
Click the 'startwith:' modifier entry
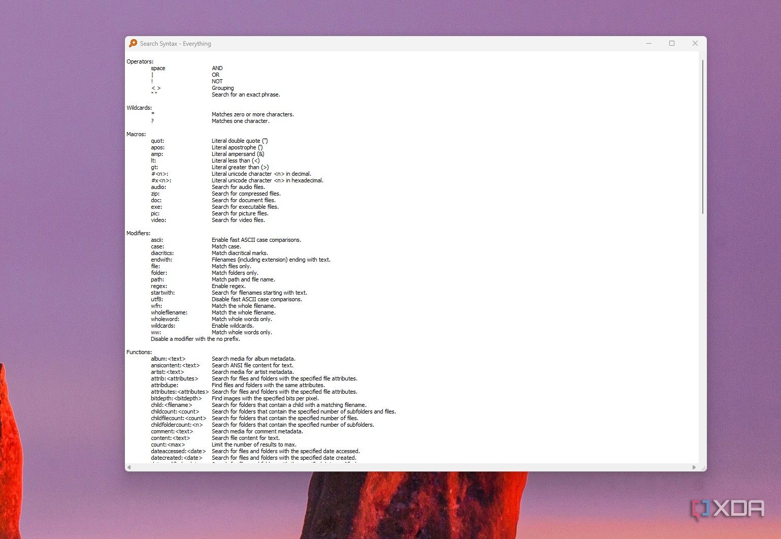tap(162, 293)
